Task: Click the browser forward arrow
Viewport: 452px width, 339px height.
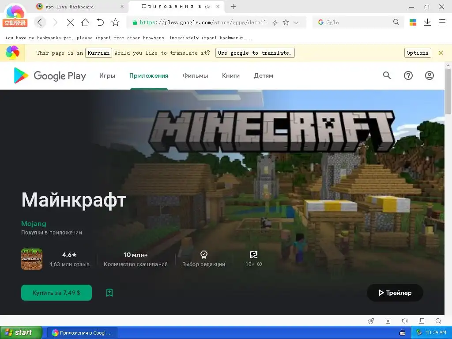Action: (x=55, y=23)
